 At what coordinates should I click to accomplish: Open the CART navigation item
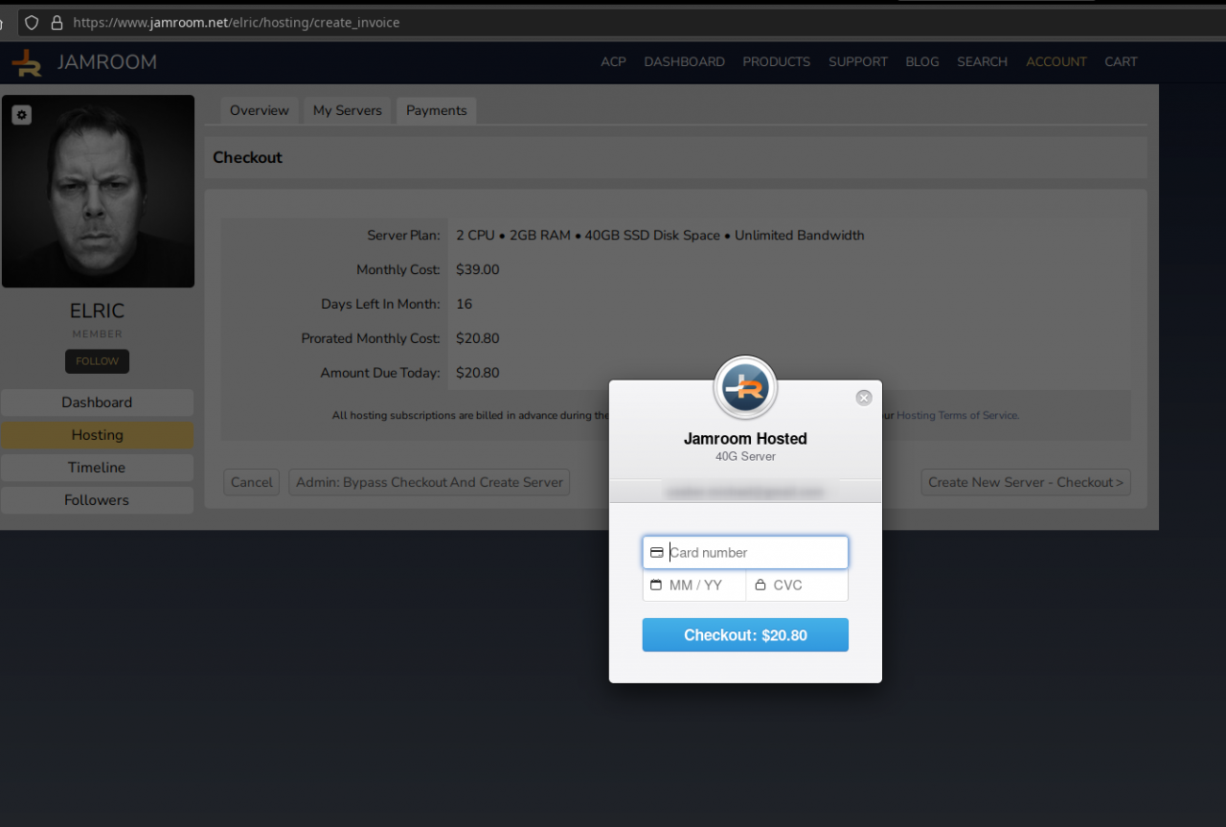click(x=1121, y=62)
